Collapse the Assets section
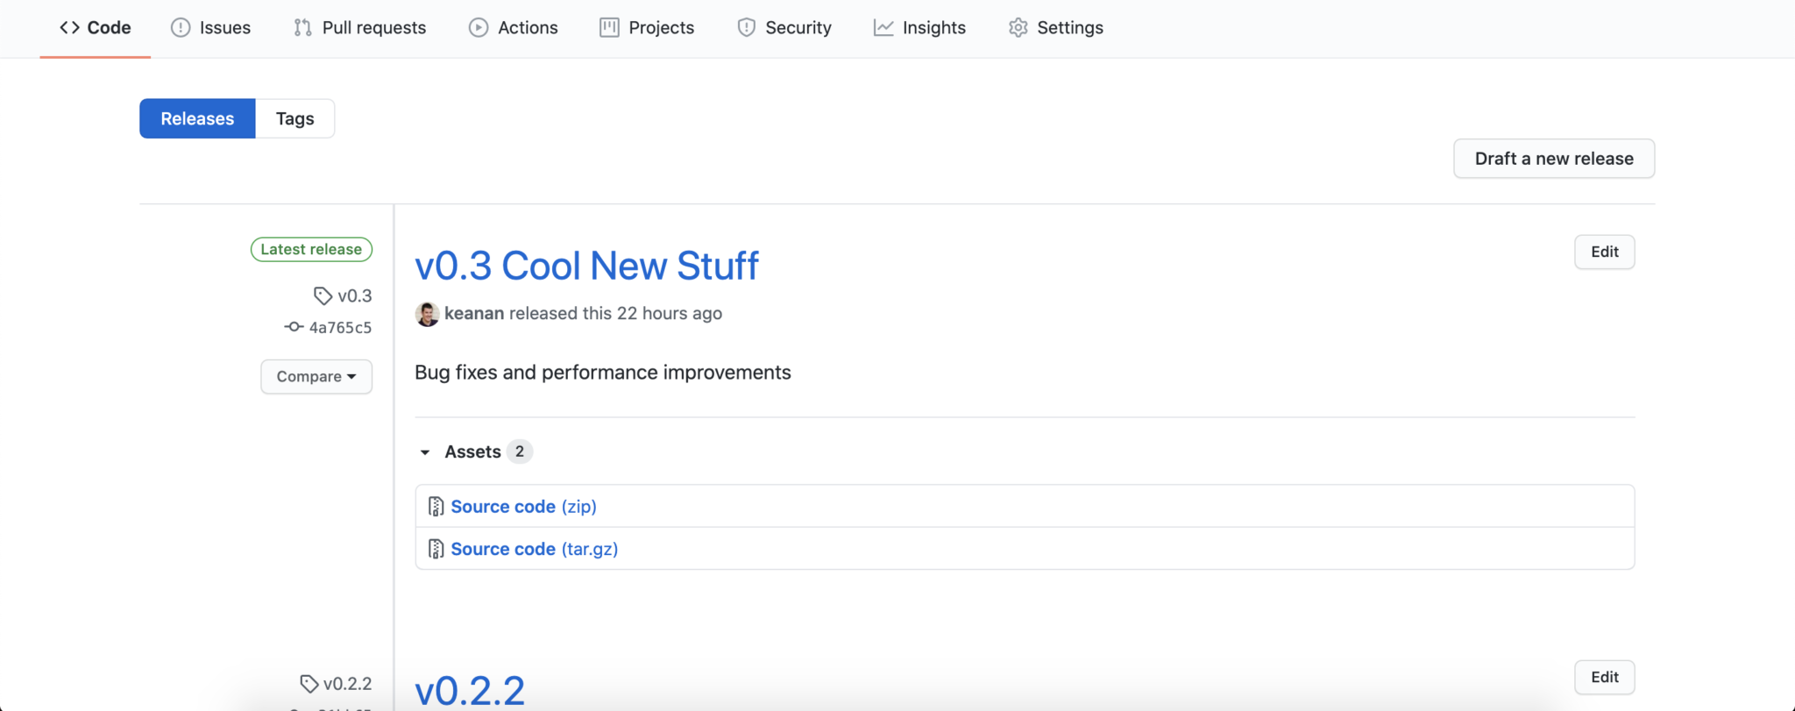 pyautogui.click(x=425, y=452)
